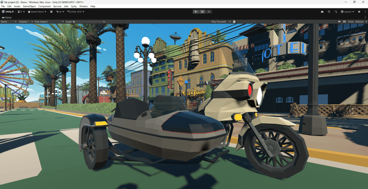Click the help question mark icon
The height and width of the screenshot is (189, 368).
359,12
